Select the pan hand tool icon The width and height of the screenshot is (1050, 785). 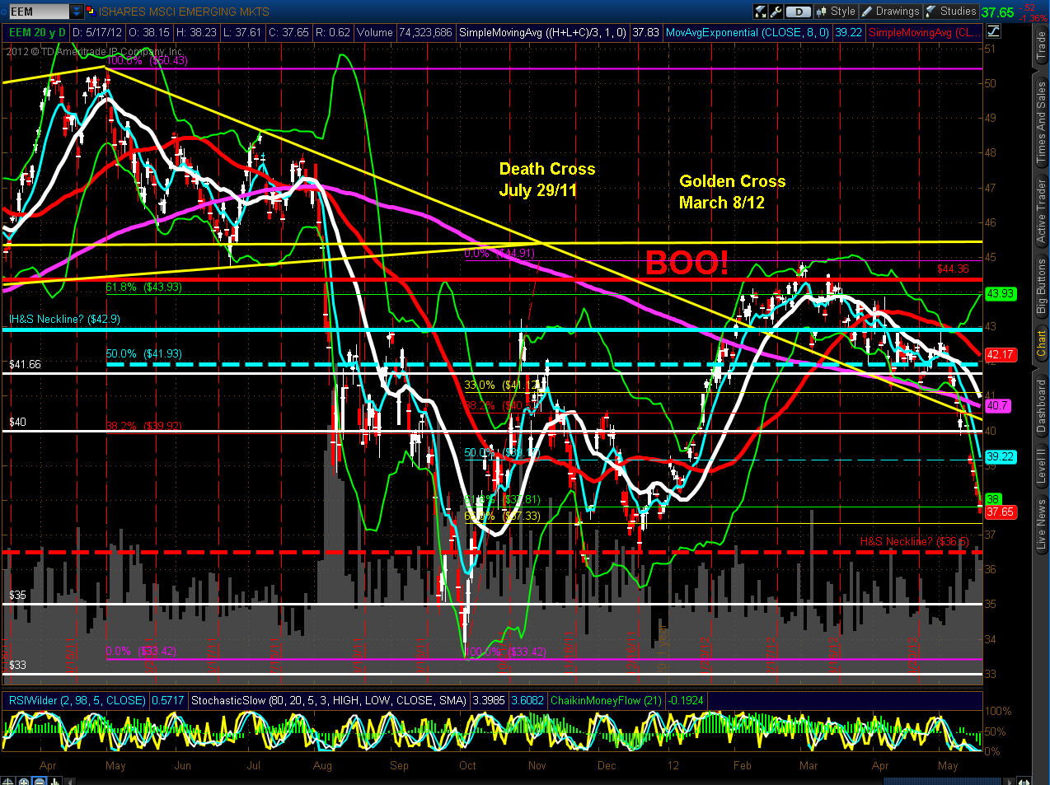[x=55, y=781]
